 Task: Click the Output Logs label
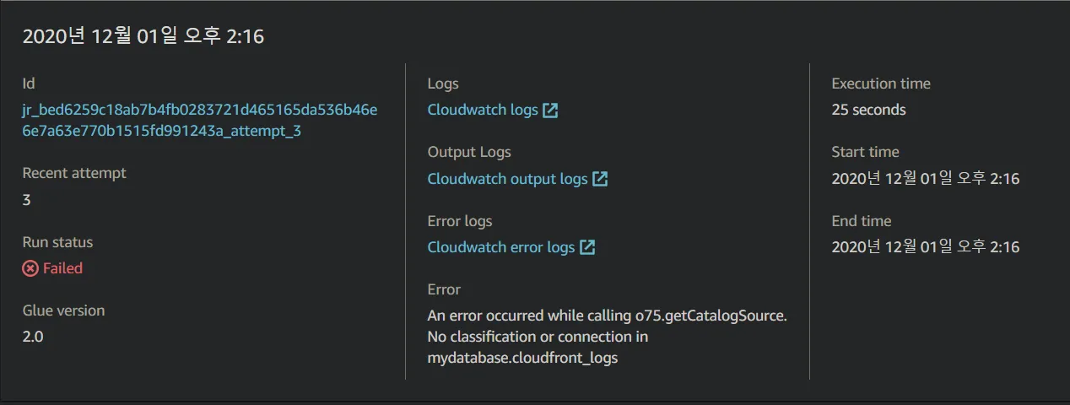469,152
